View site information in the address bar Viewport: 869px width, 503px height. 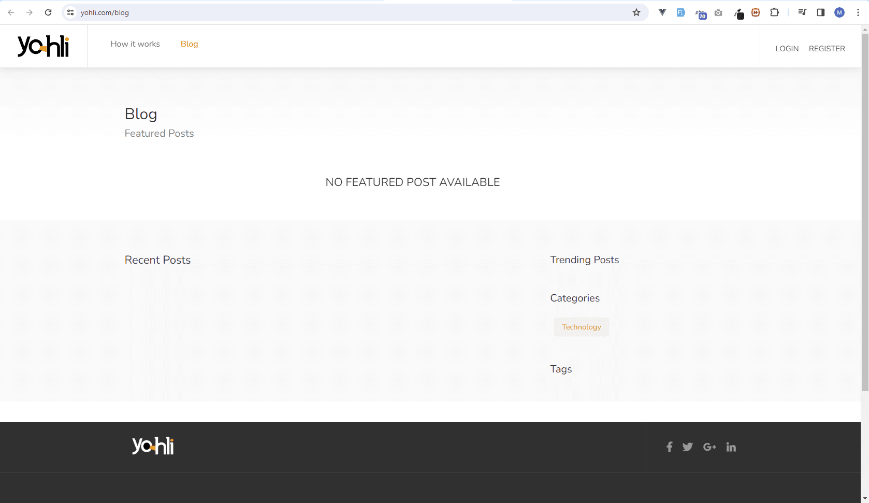click(x=70, y=12)
